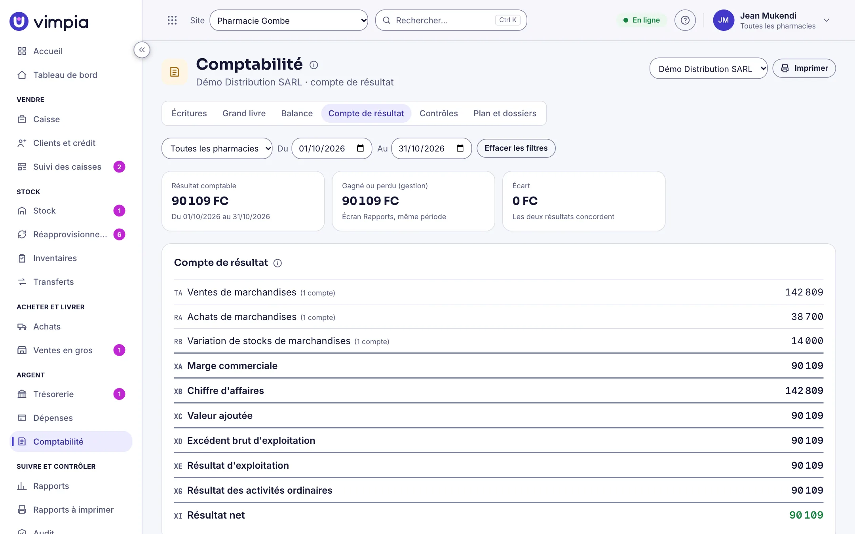Click the Accueil sidebar icon

pyautogui.click(x=22, y=51)
